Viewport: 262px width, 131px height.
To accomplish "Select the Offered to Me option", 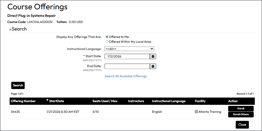I will 107,37.
